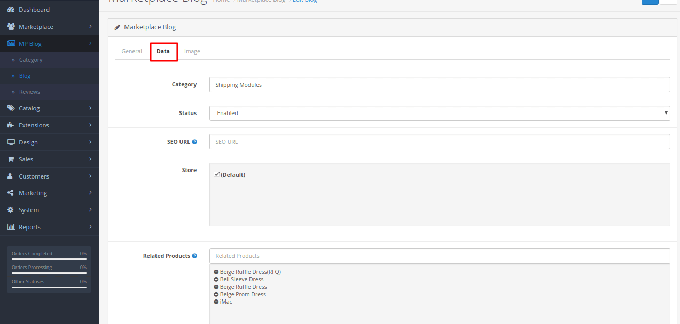Remove Bell Sleeve Dress via minus icon

tap(216, 279)
